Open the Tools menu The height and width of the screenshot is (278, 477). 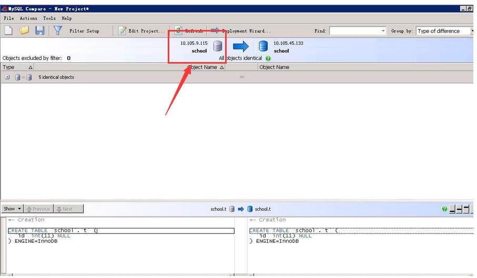tap(49, 18)
